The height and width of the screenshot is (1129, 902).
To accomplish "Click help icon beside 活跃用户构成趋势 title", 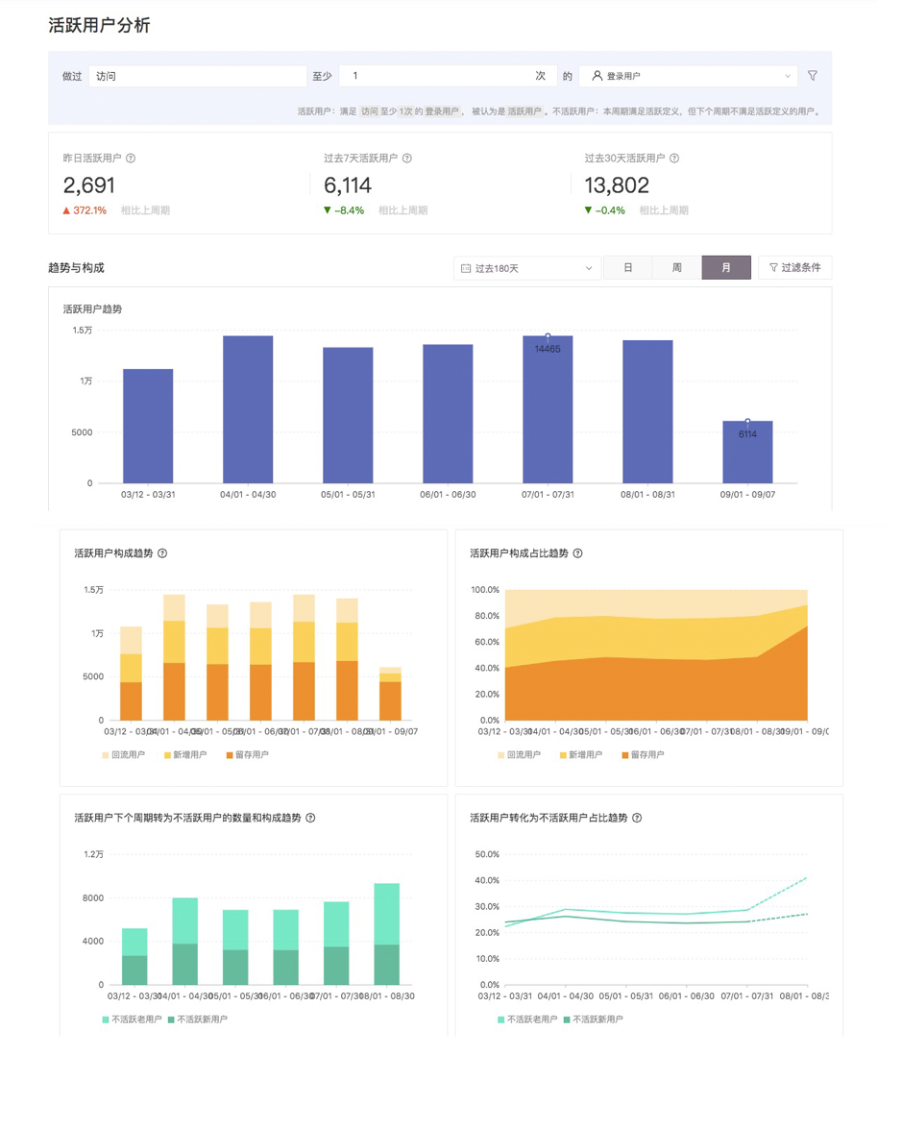I will (162, 553).
